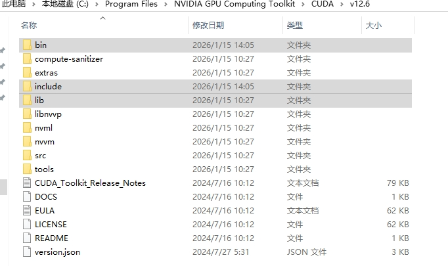This screenshot has height=266, width=448.
Task: Click the libnvvp folder icon
Action: pyautogui.click(x=26, y=114)
